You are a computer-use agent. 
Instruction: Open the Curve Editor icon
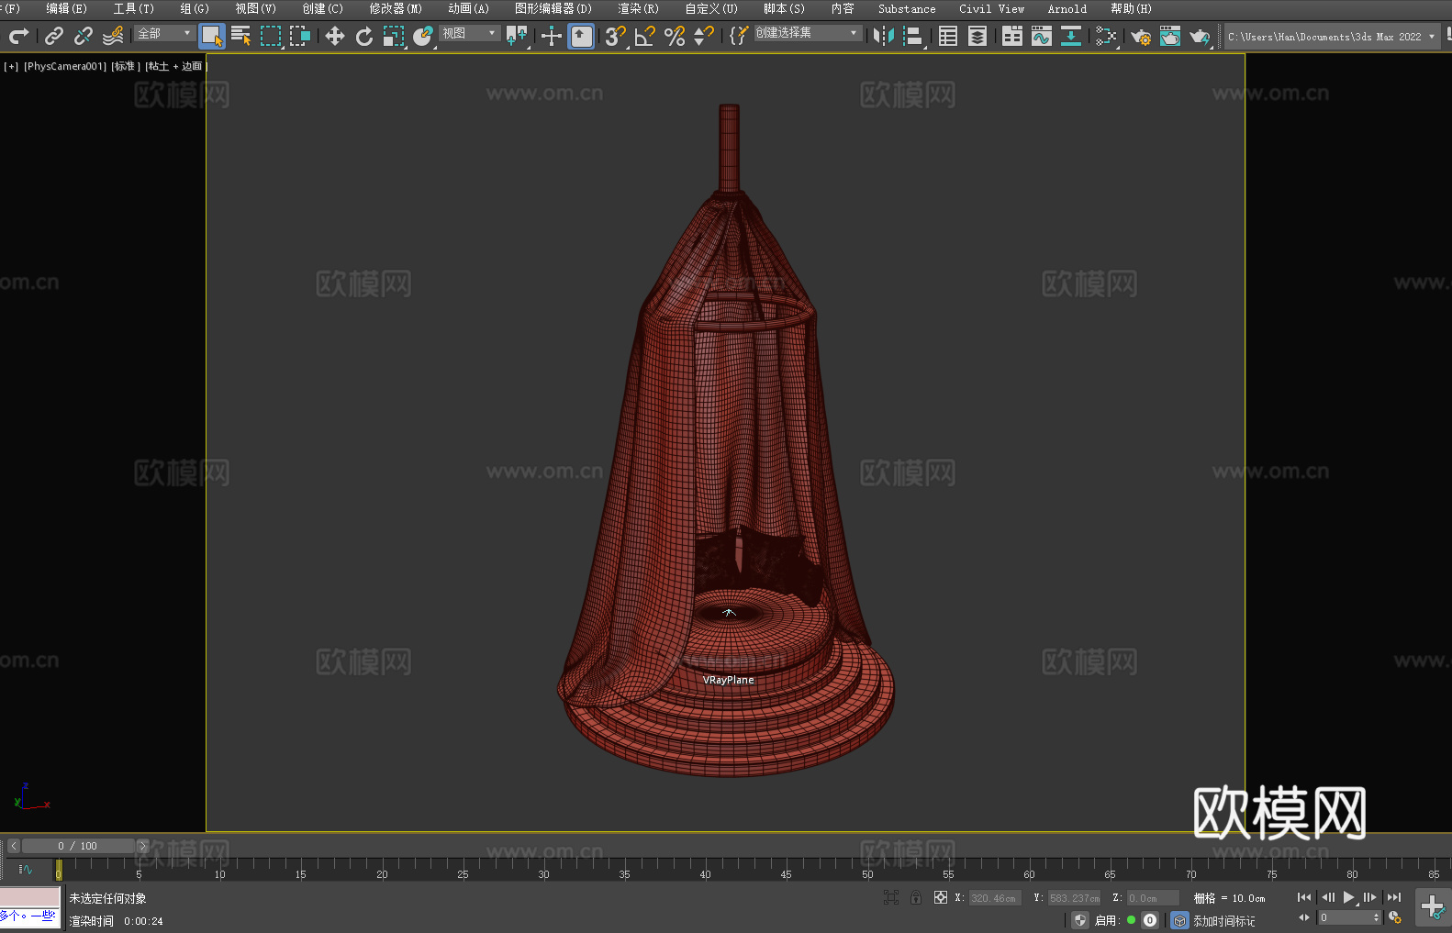pos(1041,36)
